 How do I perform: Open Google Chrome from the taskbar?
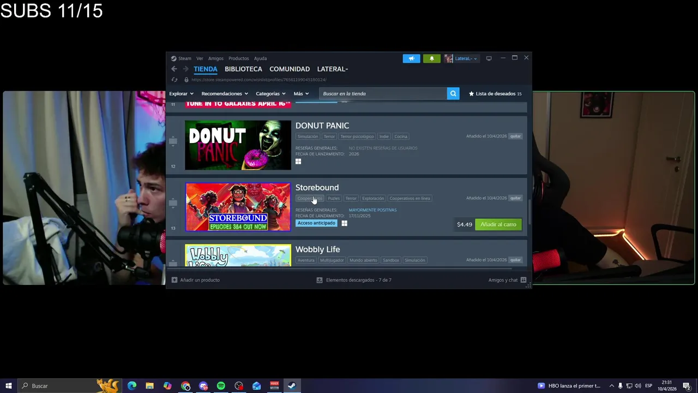[185, 386]
